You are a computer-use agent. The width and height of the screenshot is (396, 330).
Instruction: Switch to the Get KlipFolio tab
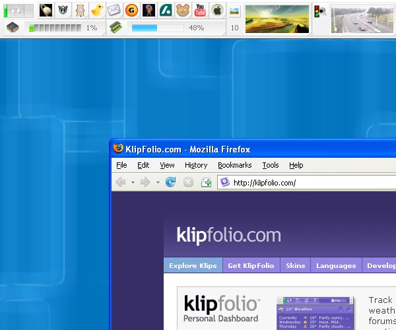(x=251, y=265)
